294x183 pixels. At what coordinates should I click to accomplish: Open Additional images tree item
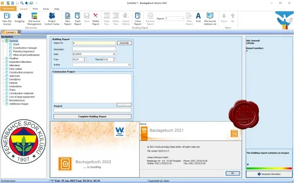(19, 104)
